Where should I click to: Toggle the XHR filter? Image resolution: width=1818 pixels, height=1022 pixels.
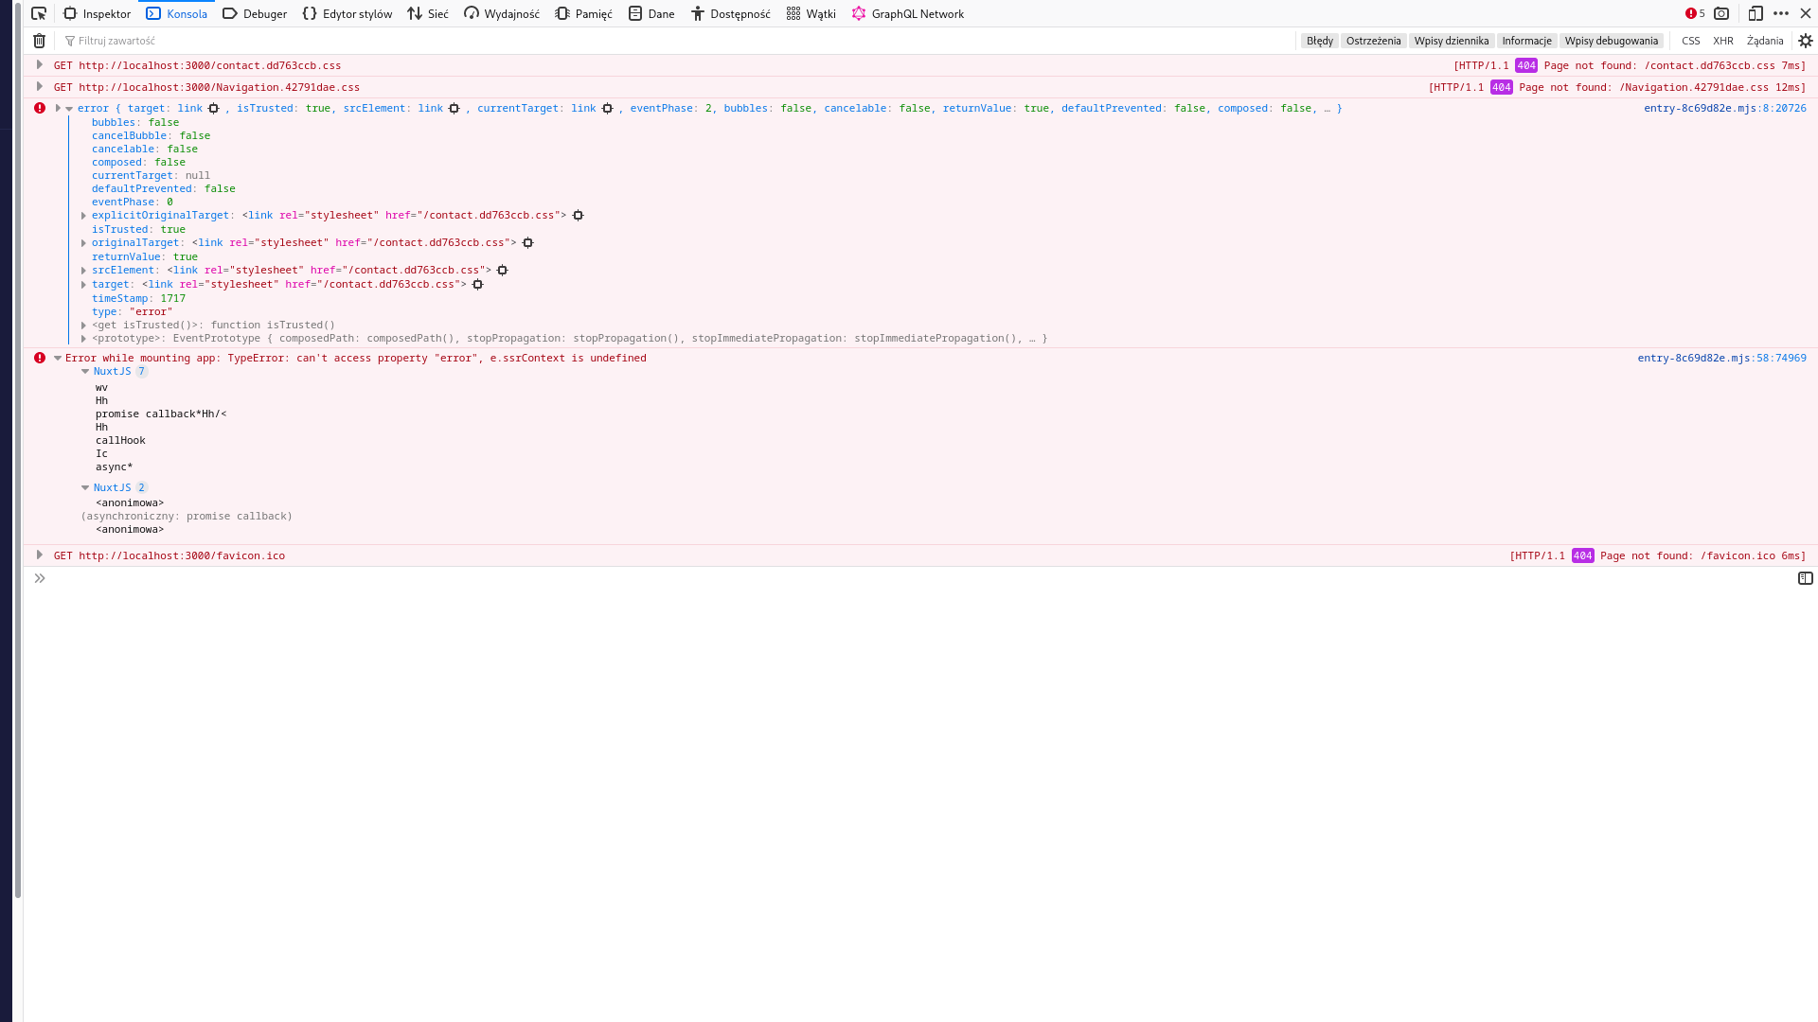click(x=1722, y=41)
